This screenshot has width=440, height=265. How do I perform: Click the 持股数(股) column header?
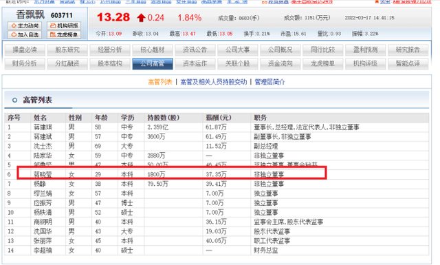pos(164,118)
